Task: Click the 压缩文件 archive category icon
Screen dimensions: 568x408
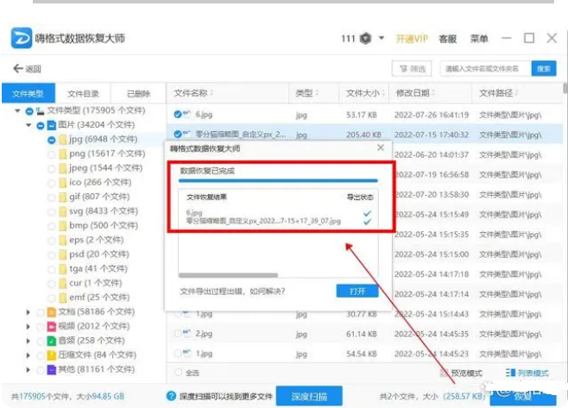Action: pos(51,355)
